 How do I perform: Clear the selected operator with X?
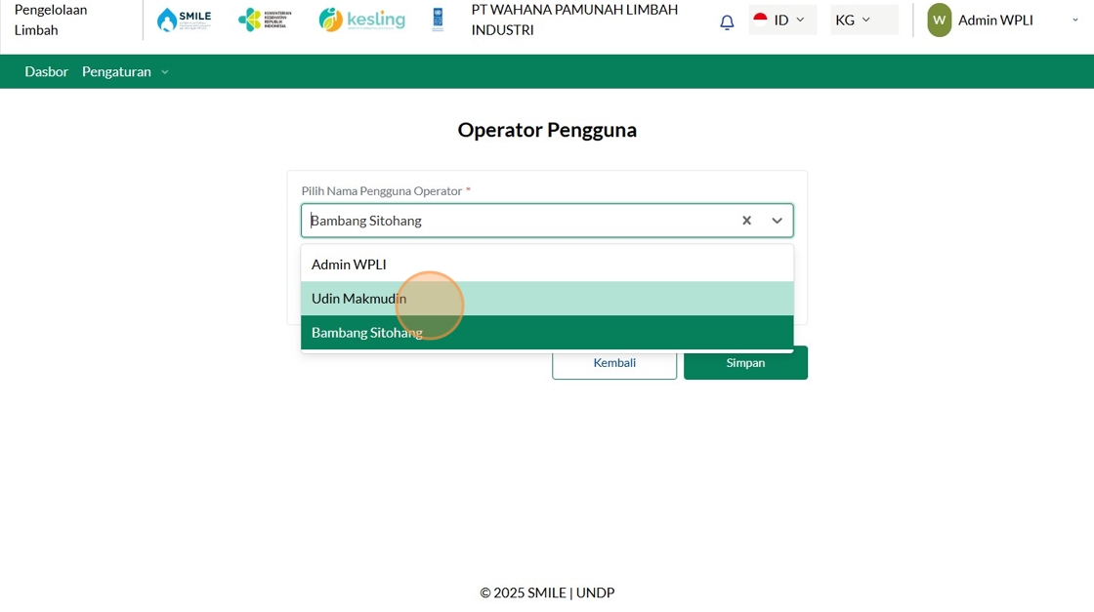(x=746, y=221)
